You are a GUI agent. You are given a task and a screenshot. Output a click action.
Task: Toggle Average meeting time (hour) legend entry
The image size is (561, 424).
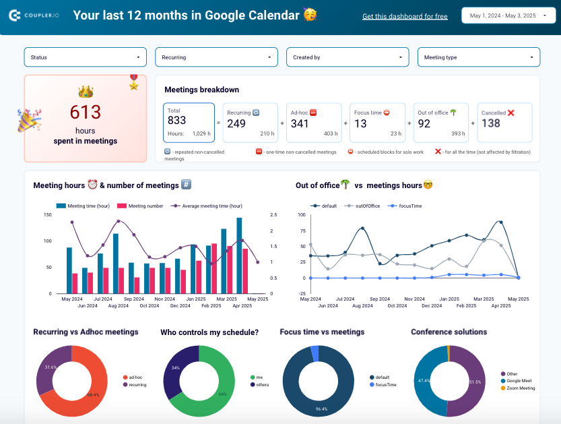point(207,206)
